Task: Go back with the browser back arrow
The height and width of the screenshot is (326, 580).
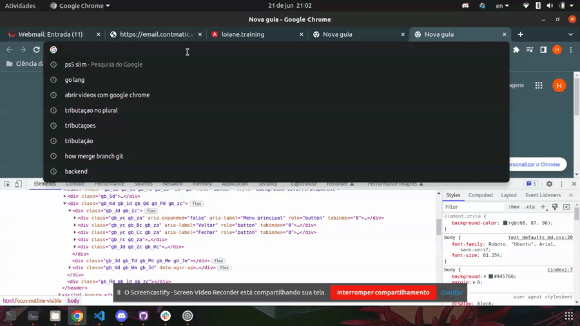Action: tap(10, 50)
